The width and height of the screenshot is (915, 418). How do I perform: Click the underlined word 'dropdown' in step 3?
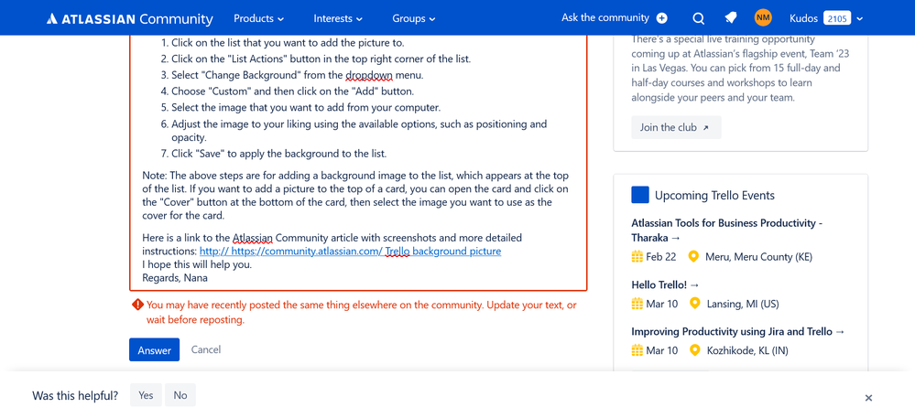369,75
